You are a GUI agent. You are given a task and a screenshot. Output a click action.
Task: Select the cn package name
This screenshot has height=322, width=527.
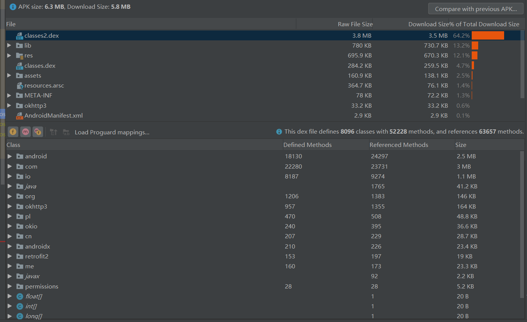(x=28, y=236)
